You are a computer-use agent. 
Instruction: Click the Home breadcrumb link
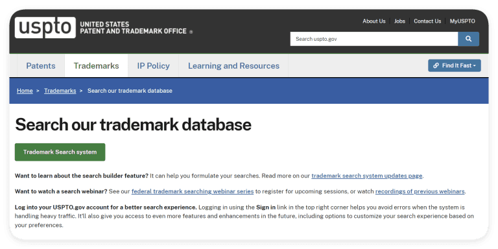coord(25,91)
